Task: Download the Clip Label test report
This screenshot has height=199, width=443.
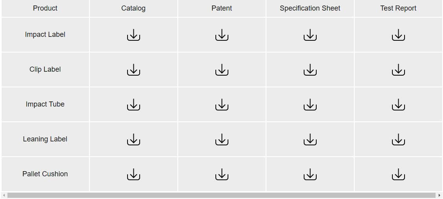Action: (398, 70)
